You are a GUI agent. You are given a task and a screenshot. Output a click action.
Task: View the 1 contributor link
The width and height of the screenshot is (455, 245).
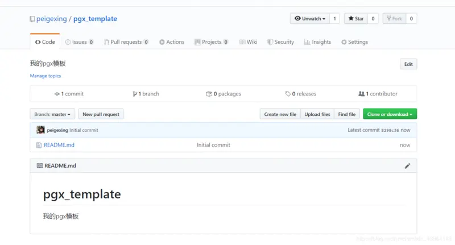click(378, 94)
